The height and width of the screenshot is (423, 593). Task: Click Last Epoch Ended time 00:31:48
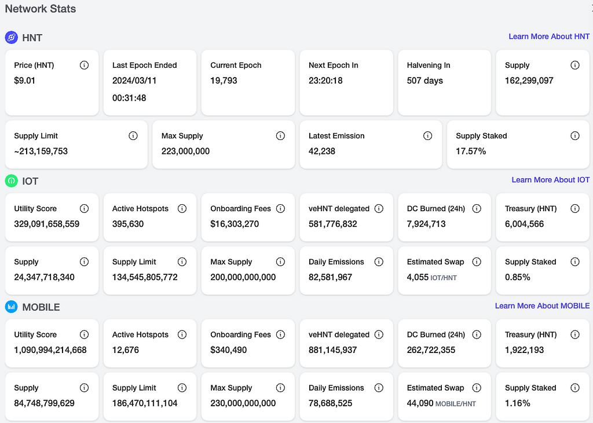tap(129, 98)
